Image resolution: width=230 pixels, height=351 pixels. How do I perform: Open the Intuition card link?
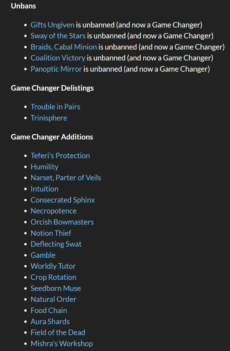[44, 189]
